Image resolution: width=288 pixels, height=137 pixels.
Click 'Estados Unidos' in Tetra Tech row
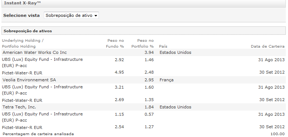click(x=175, y=107)
